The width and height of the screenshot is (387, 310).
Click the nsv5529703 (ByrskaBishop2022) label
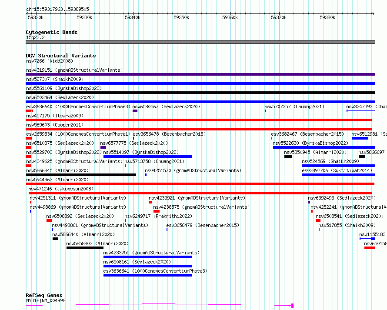[x=64, y=152]
